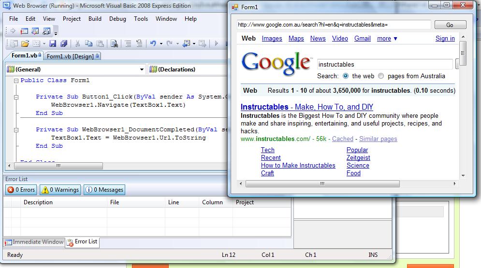Screen dimensions: 481x268
Task: Toggle the 0 Errors filter button
Action: pyautogui.click(x=21, y=190)
